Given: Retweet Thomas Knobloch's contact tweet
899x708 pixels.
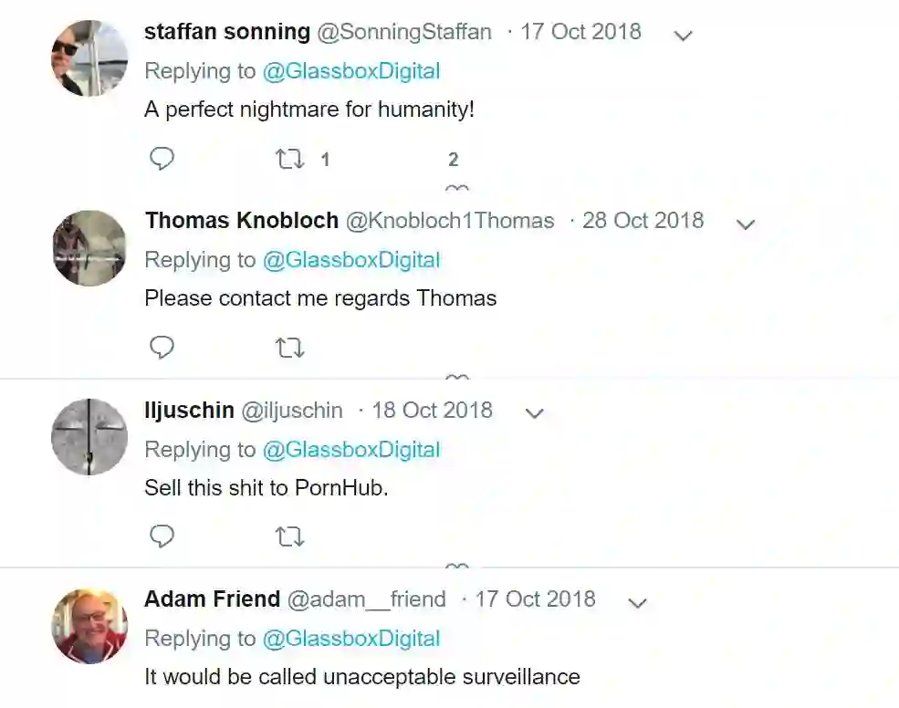Looking at the screenshot, I should point(290,348).
